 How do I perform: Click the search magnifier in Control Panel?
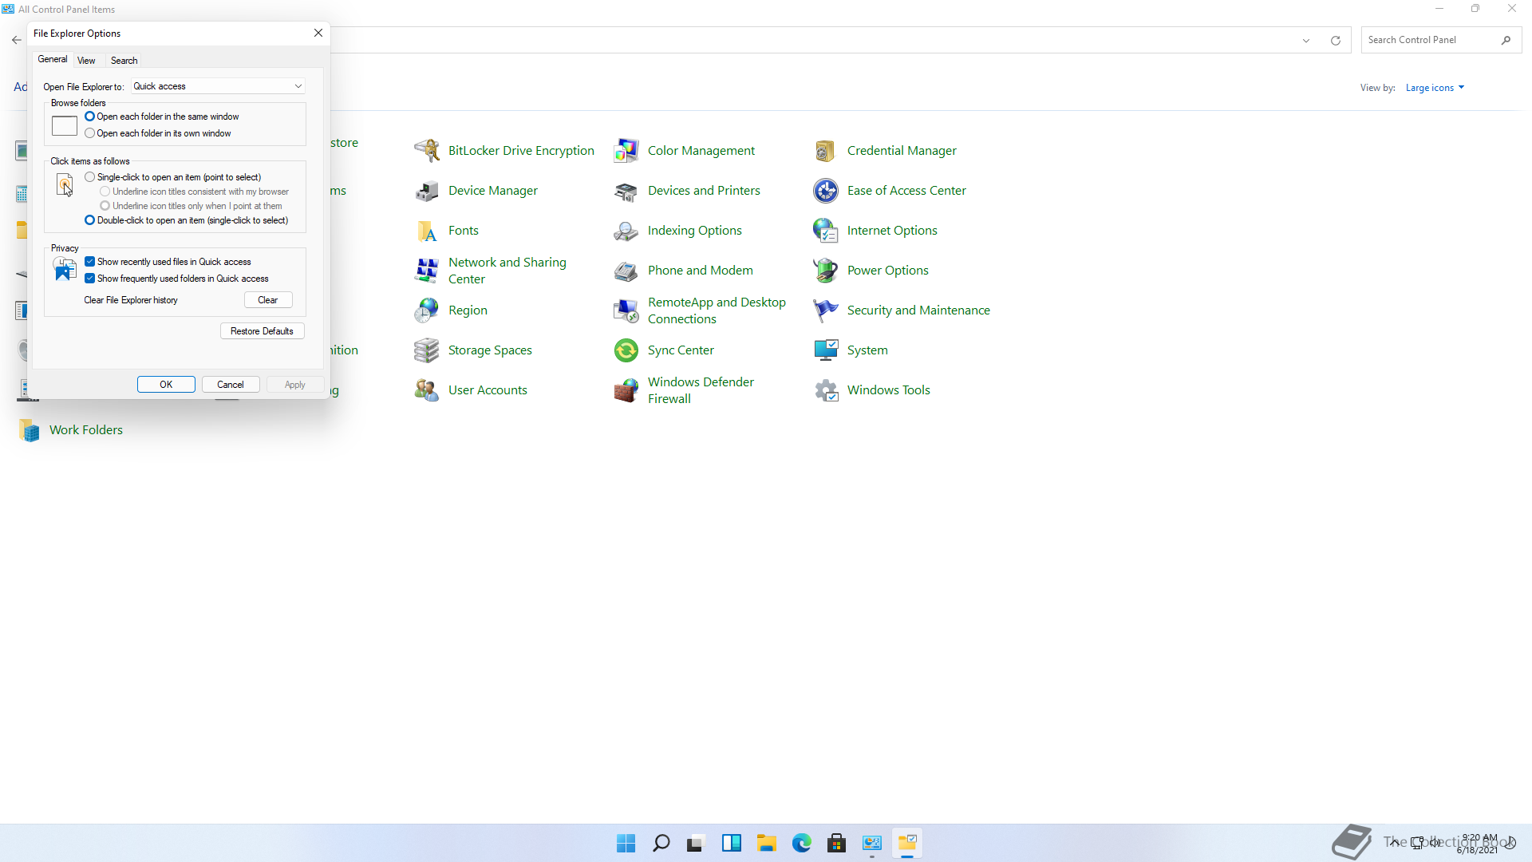[1506, 40]
